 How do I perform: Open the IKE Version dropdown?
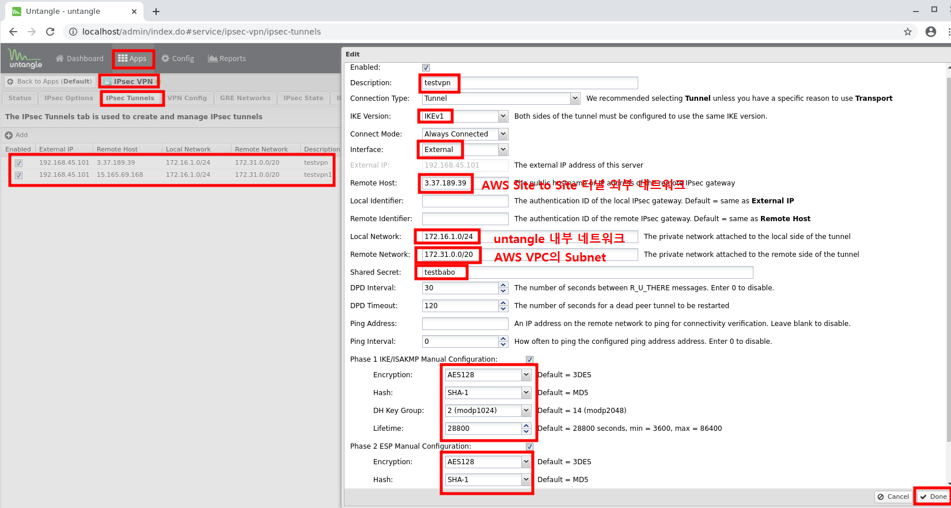[x=503, y=116]
